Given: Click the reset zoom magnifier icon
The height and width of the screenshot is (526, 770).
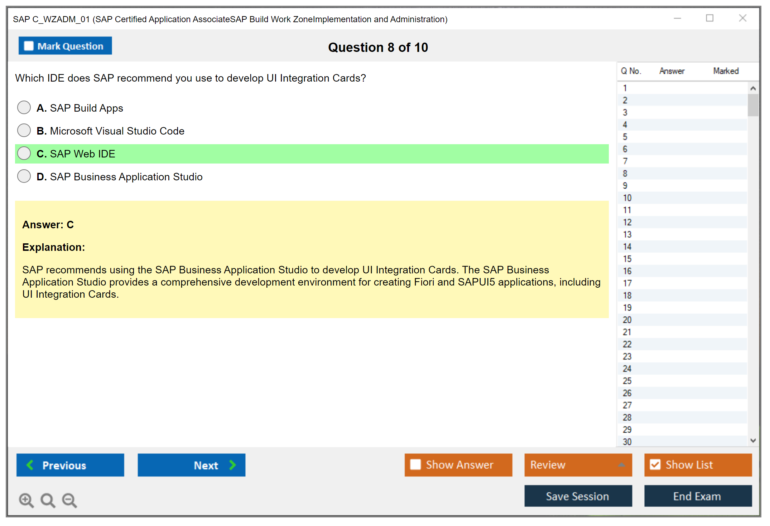Looking at the screenshot, I should click(x=48, y=500).
